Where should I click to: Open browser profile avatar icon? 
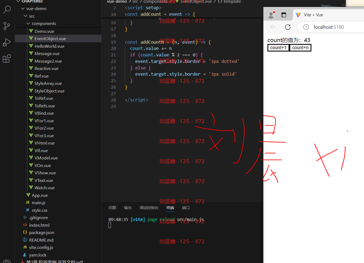(x=271, y=15)
